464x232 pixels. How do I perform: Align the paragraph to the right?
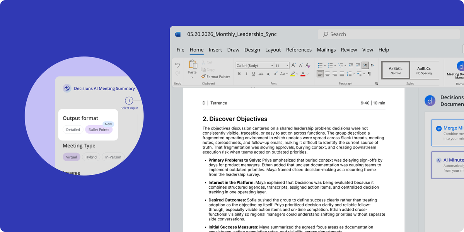click(x=334, y=73)
